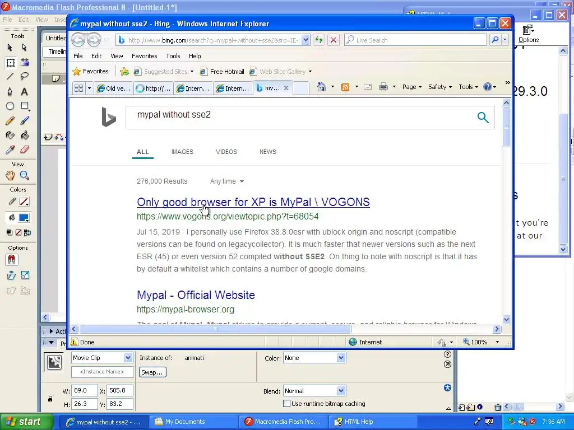
Task: Pick the Lasso tool
Action: [x=25, y=76]
